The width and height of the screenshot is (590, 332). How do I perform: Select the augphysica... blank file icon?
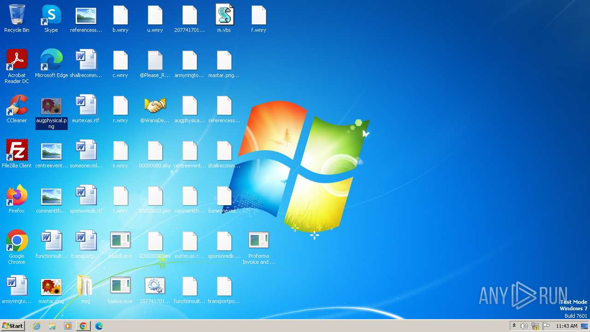click(189, 109)
